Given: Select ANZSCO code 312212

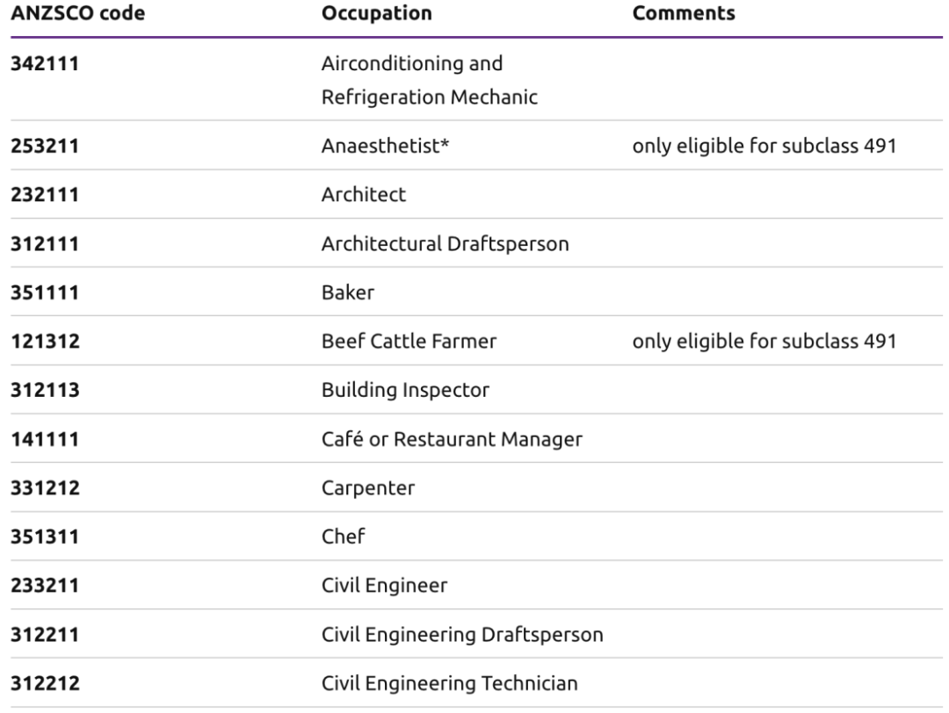Looking at the screenshot, I should (44, 682).
